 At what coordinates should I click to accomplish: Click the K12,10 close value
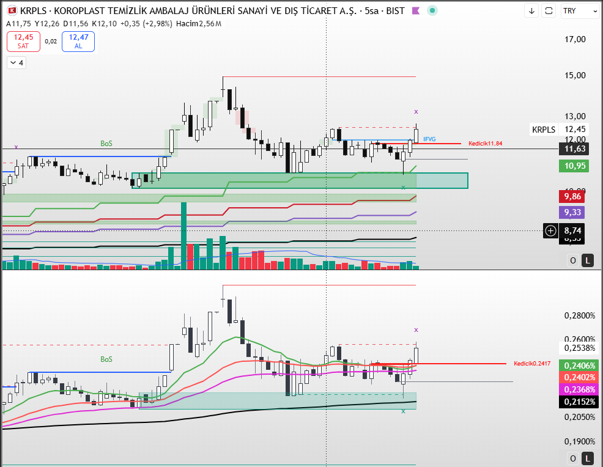104,24
